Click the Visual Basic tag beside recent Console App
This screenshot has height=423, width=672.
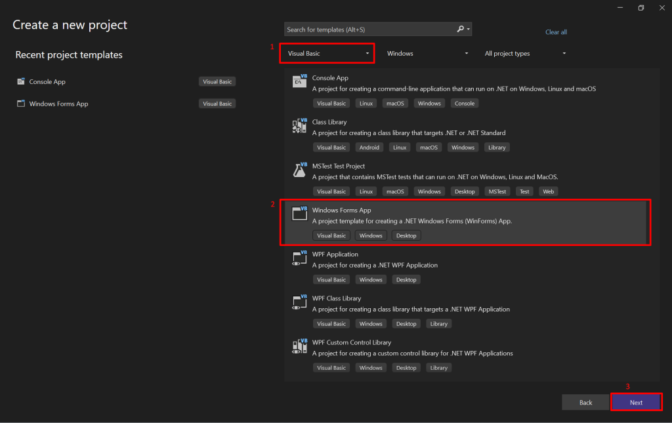(217, 81)
